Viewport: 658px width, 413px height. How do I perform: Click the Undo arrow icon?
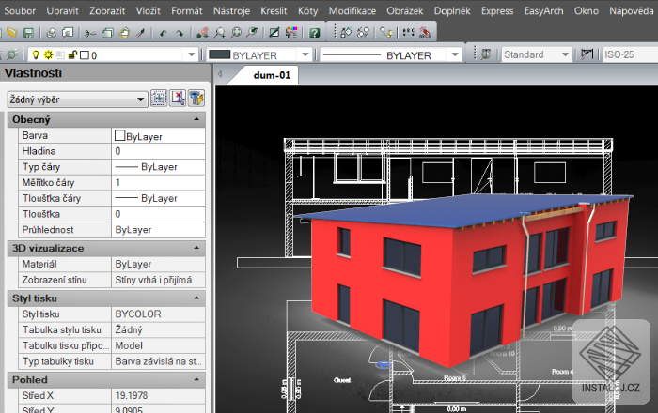pos(163,32)
